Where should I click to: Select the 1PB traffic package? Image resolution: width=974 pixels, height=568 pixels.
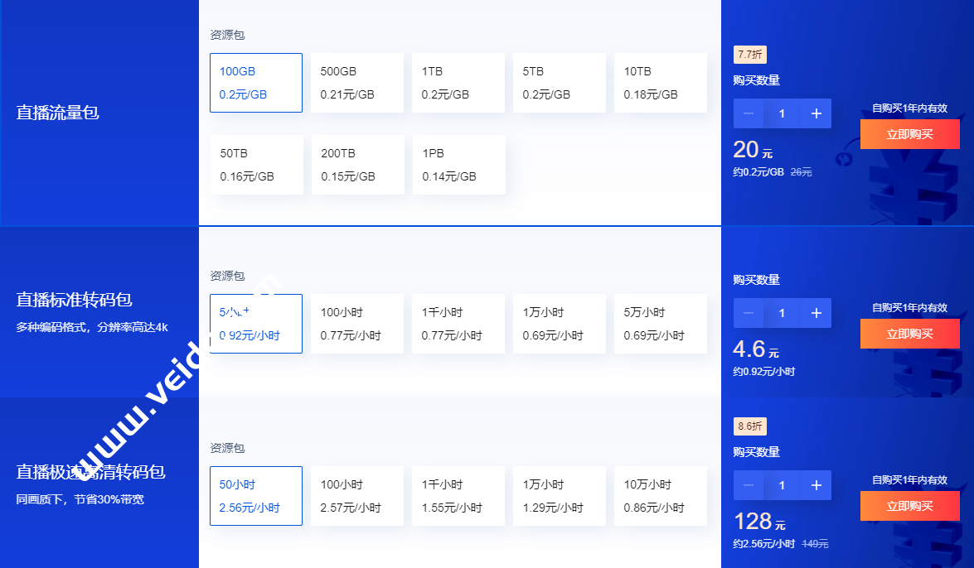coord(459,165)
